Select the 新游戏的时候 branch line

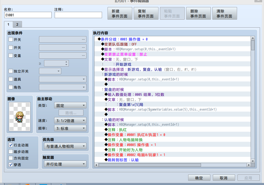173,74
